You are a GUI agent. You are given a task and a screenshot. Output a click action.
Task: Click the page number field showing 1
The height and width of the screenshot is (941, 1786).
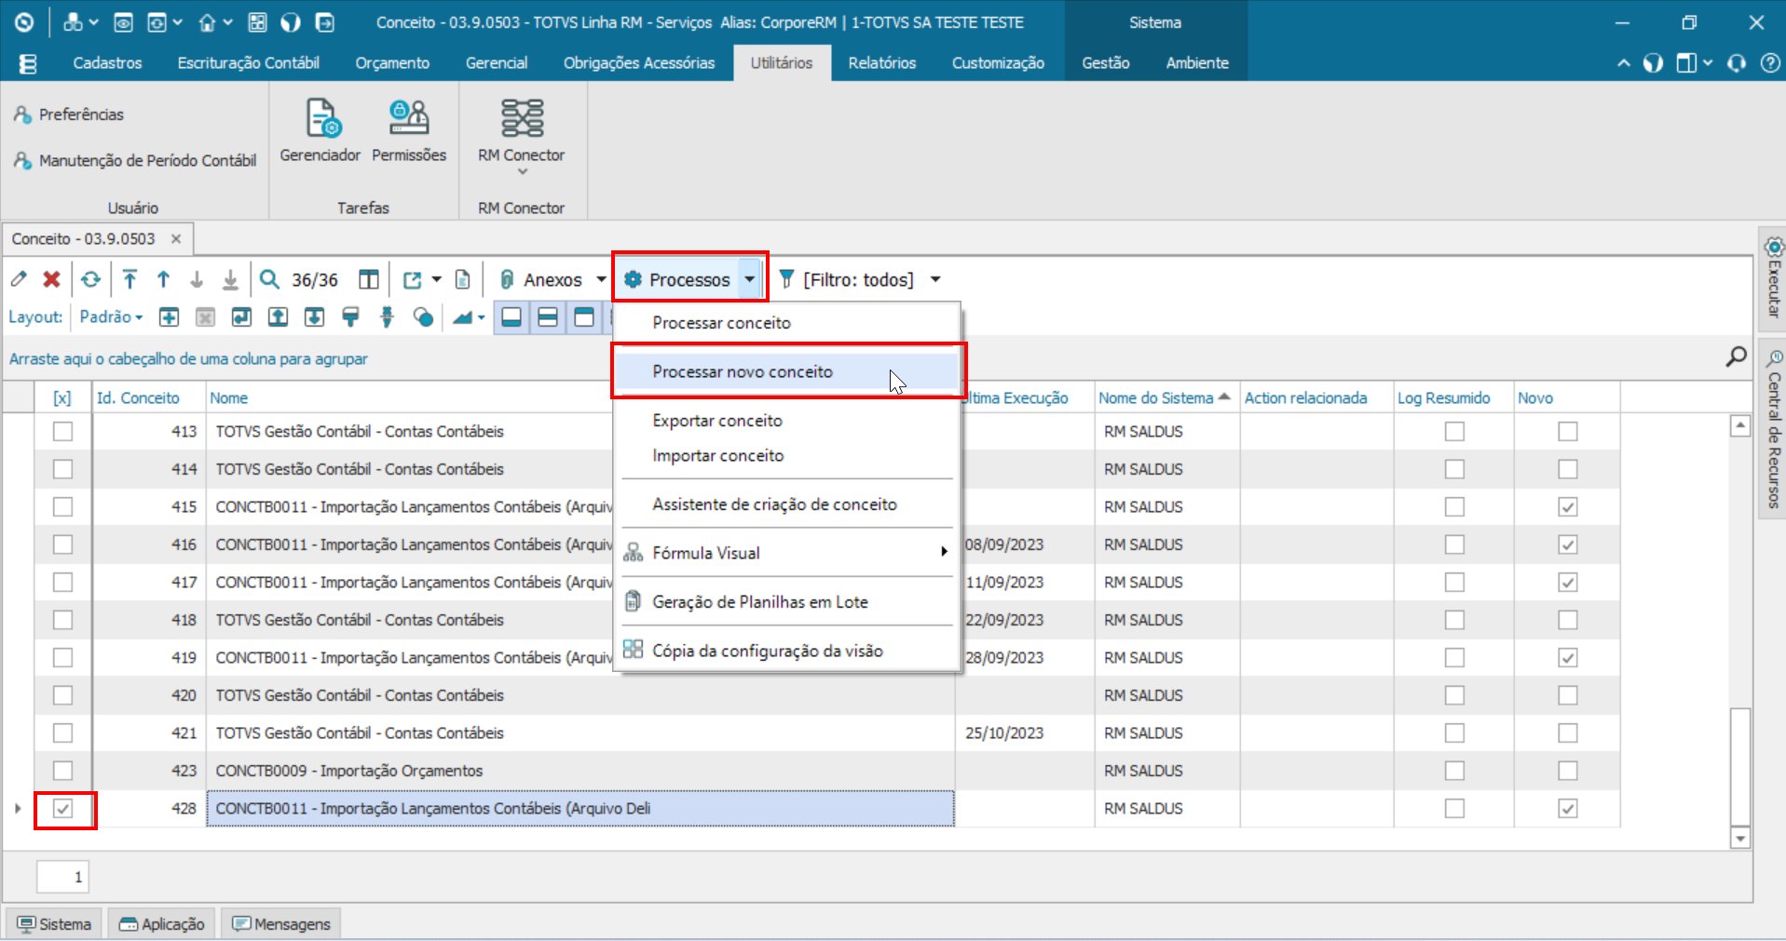(62, 877)
